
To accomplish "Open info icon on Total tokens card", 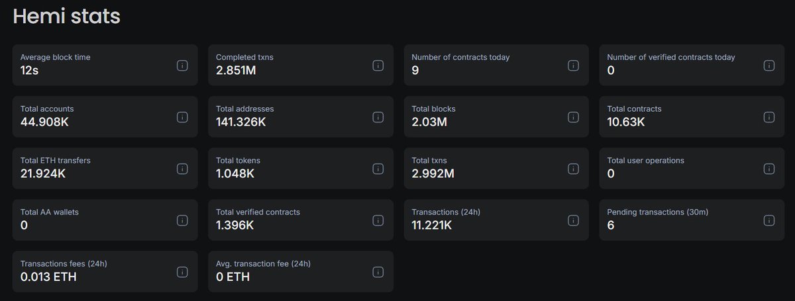I will pyautogui.click(x=378, y=169).
